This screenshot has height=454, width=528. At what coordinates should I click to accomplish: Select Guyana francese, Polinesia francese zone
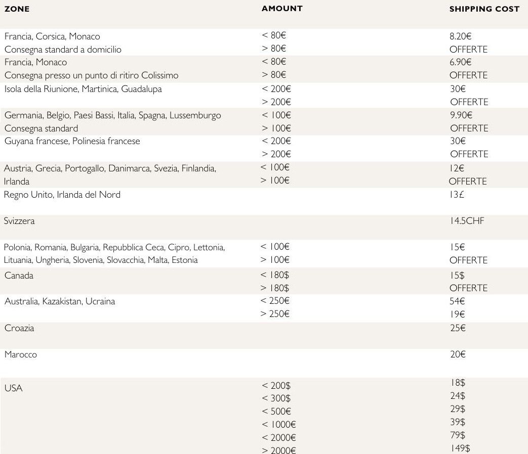click(72, 141)
